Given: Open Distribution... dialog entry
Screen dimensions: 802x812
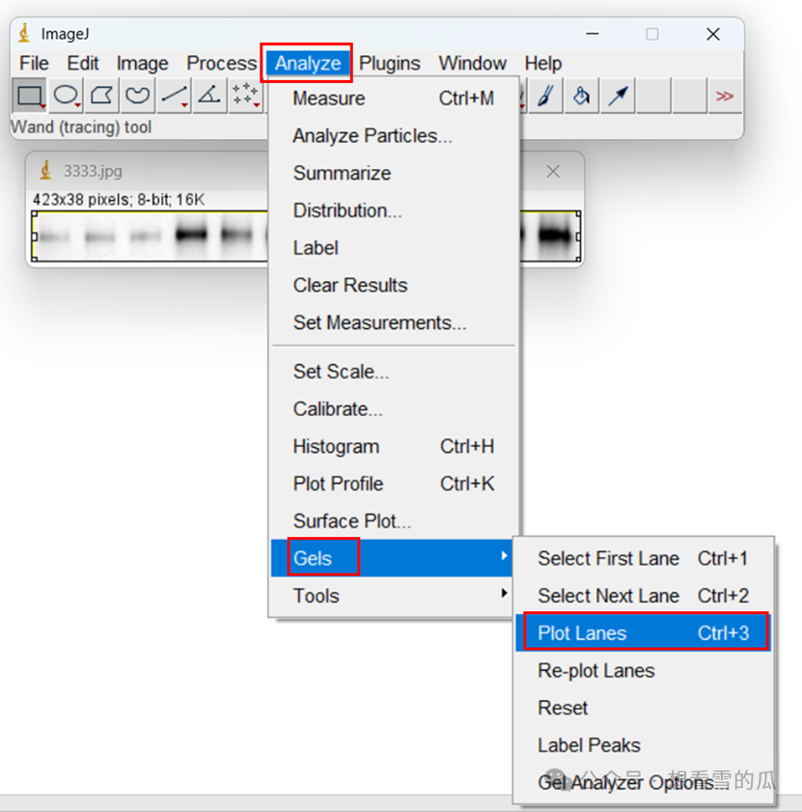Looking at the screenshot, I should pyautogui.click(x=394, y=210).
